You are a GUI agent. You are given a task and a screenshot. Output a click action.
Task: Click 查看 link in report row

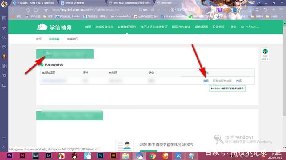[x=206, y=80]
